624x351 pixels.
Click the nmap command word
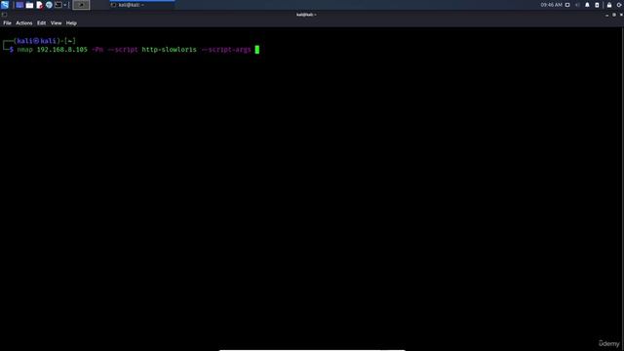click(x=24, y=50)
